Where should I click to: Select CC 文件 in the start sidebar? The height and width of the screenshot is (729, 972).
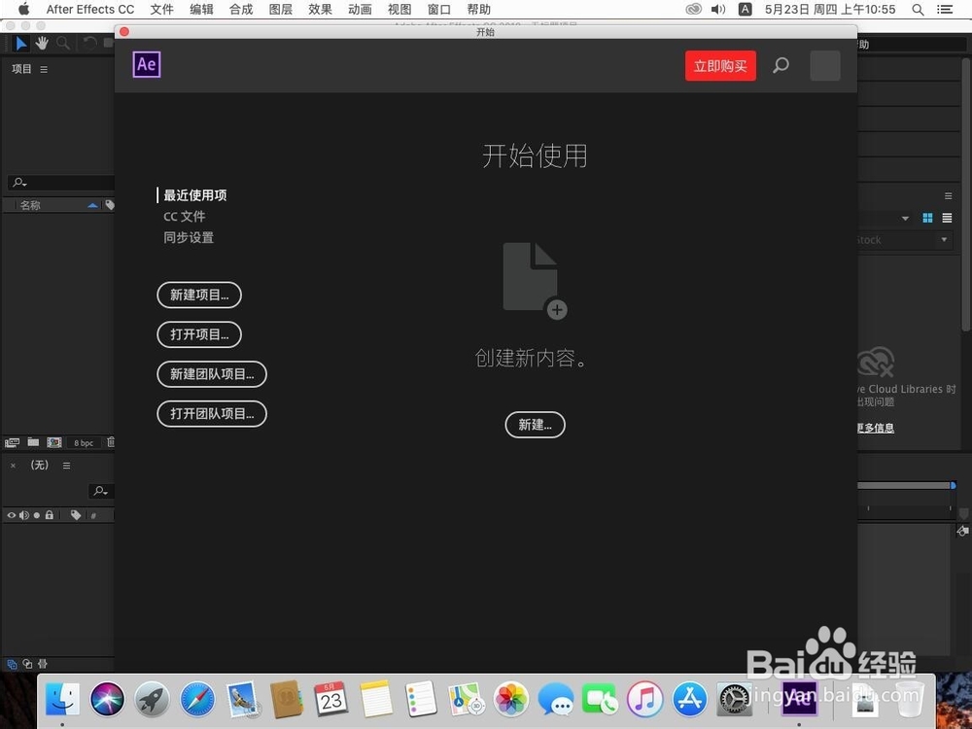coord(184,217)
